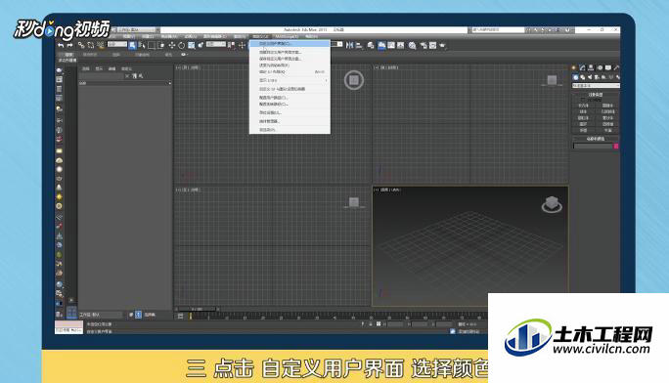Click the Undo arrow in main toolbar

[x=61, y=45]
